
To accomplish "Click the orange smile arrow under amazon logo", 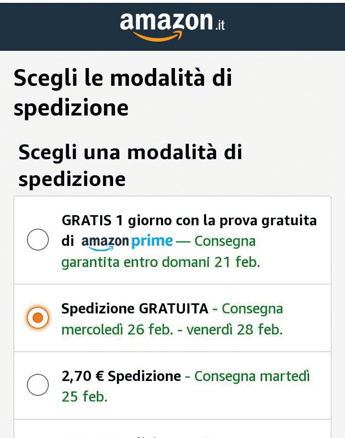I will (158, 36).
